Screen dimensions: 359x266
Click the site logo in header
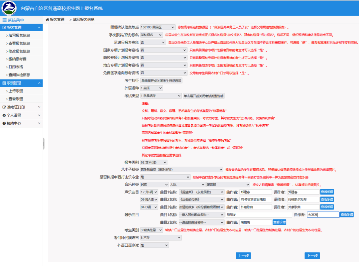point(9,8)
